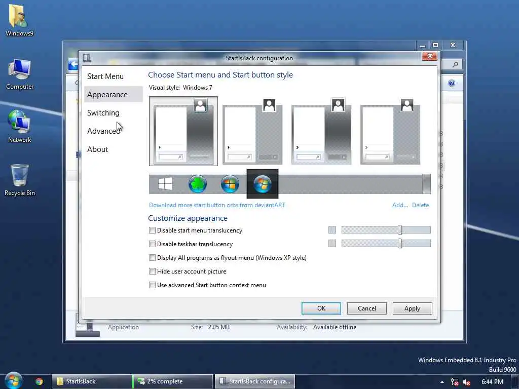Click the OK button
The width and height of the screenshot is (519, 389).
321,308
